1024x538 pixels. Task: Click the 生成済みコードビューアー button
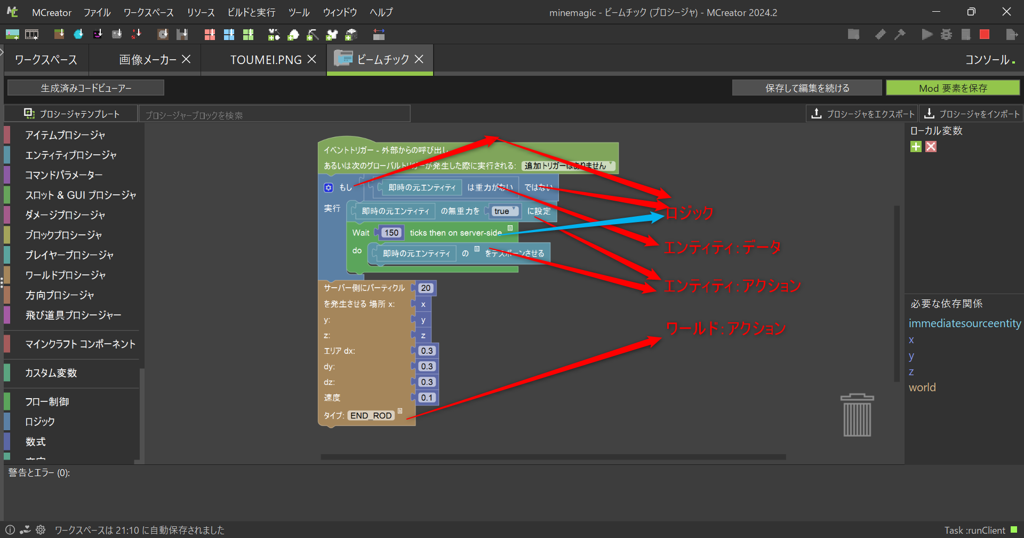86,88
